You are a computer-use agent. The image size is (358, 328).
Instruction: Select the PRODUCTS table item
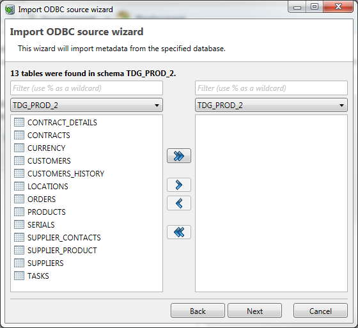coord(46,212)
